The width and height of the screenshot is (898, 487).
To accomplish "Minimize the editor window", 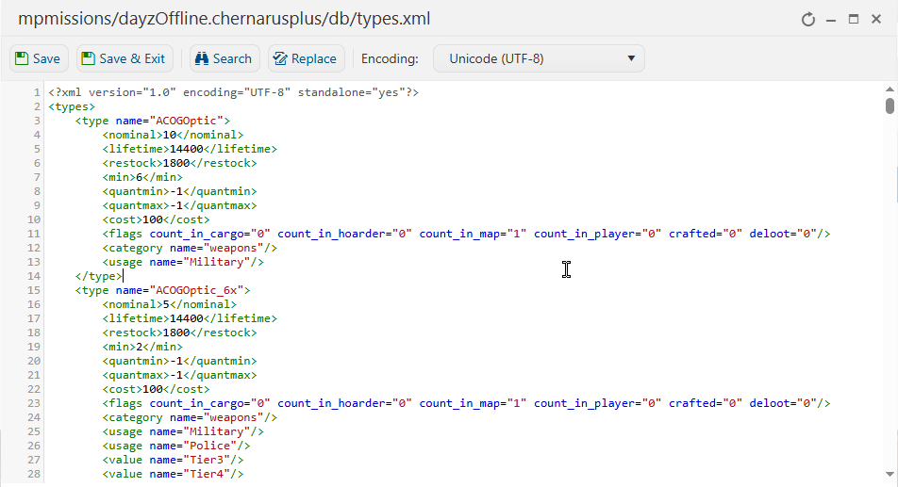I will pos(831,20).
